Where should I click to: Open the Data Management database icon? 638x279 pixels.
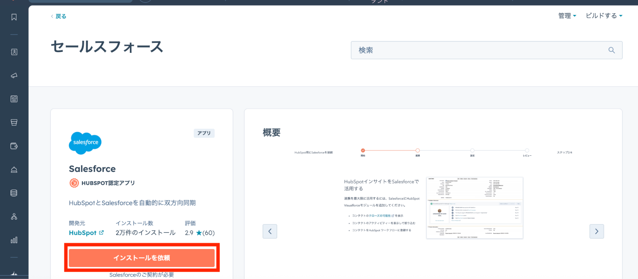[x=14, y=193]
